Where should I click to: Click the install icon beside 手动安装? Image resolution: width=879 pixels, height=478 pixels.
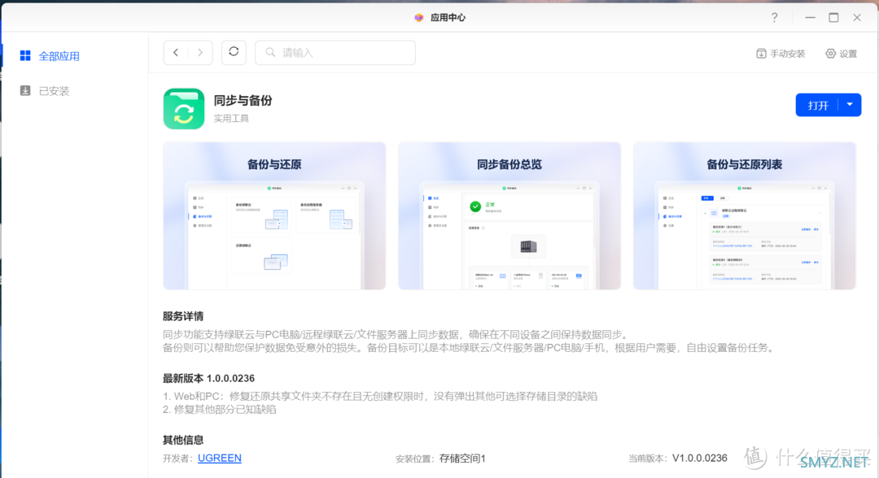click(x=761, y=54)
